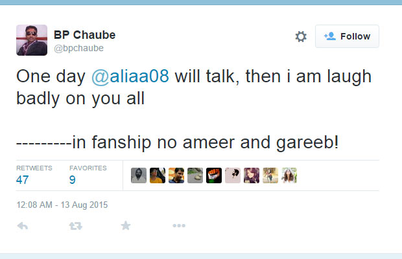Click the second avatar with yellow shirt
Image resolution: width=402 pixels, height=259 pixels.
158,175
